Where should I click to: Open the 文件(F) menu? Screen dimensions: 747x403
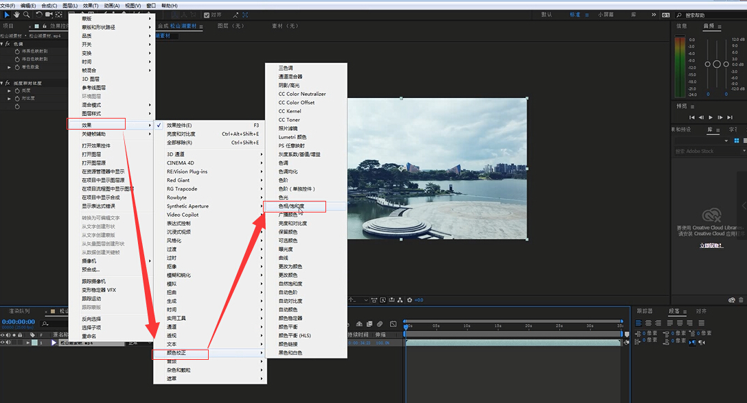click(x=8, y=5)
